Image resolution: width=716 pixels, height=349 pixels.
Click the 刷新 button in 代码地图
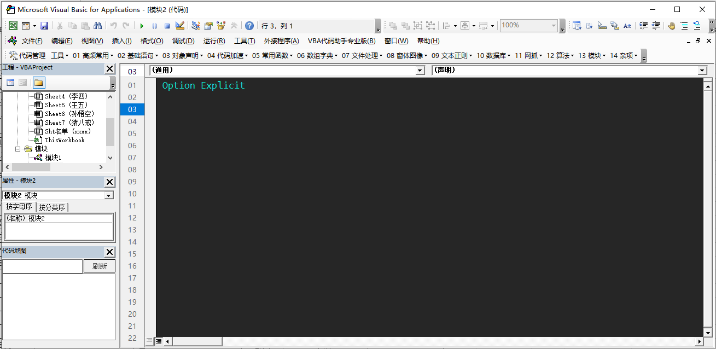coord(100,266)
